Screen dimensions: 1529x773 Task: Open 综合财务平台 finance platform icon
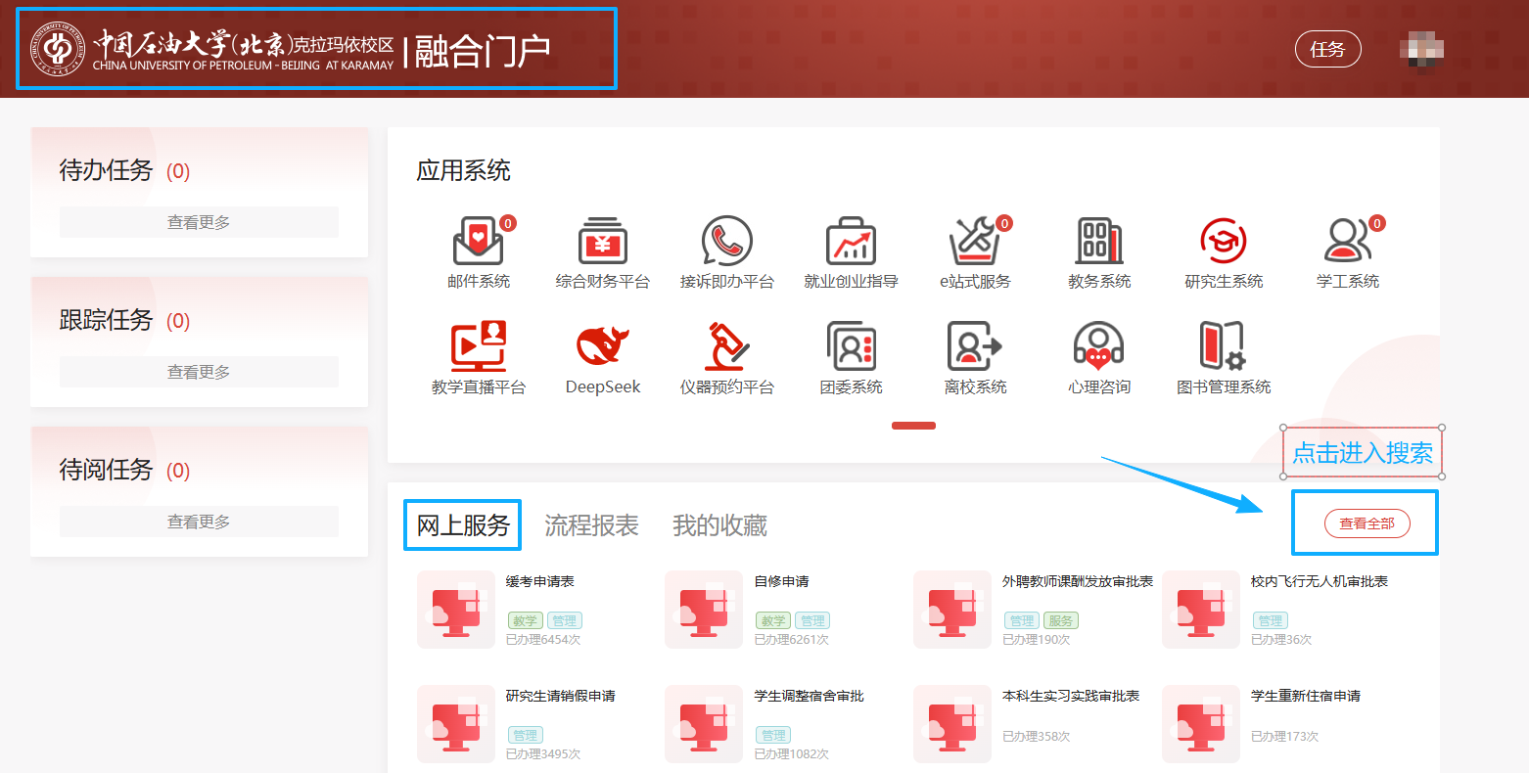coord(603,242)
